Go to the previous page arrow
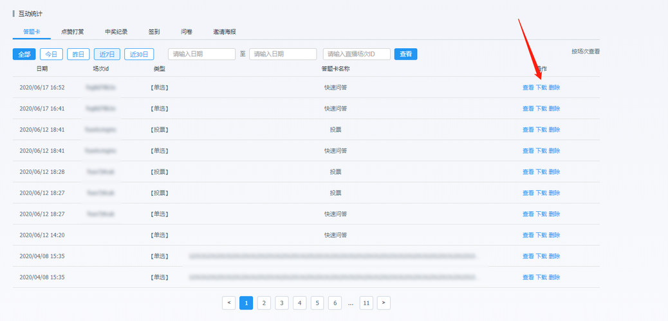The width and height of the screenshot is (668, 321). [228, 302]
